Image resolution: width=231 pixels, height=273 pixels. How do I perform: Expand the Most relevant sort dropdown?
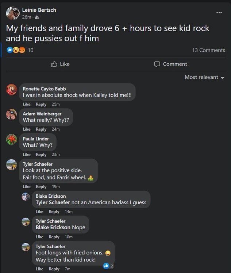click(204, 77)
